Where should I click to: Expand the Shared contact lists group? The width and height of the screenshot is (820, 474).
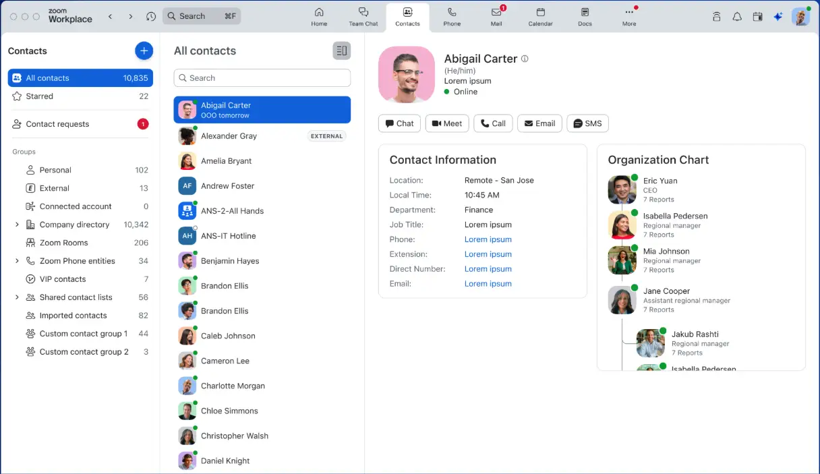point(18,297)
